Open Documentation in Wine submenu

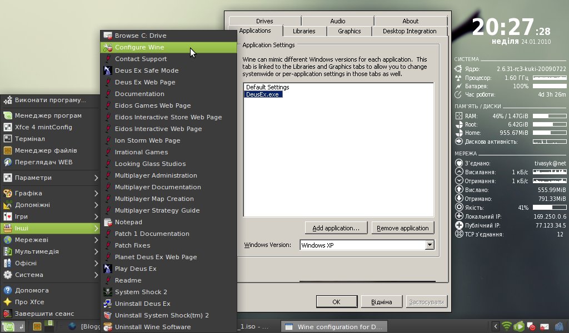[168, 94]
